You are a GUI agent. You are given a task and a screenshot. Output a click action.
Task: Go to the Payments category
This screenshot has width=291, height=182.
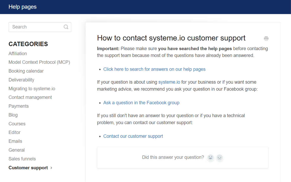point(19,106)
